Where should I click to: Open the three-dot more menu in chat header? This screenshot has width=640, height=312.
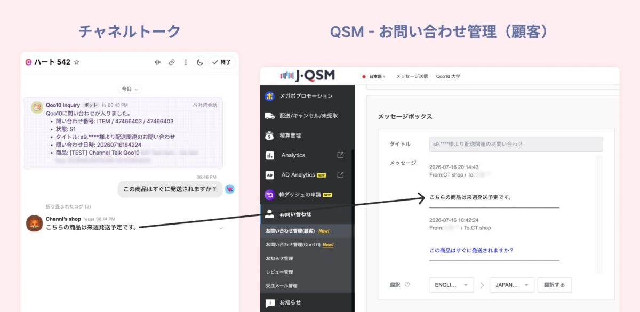[x=186, y=62]
